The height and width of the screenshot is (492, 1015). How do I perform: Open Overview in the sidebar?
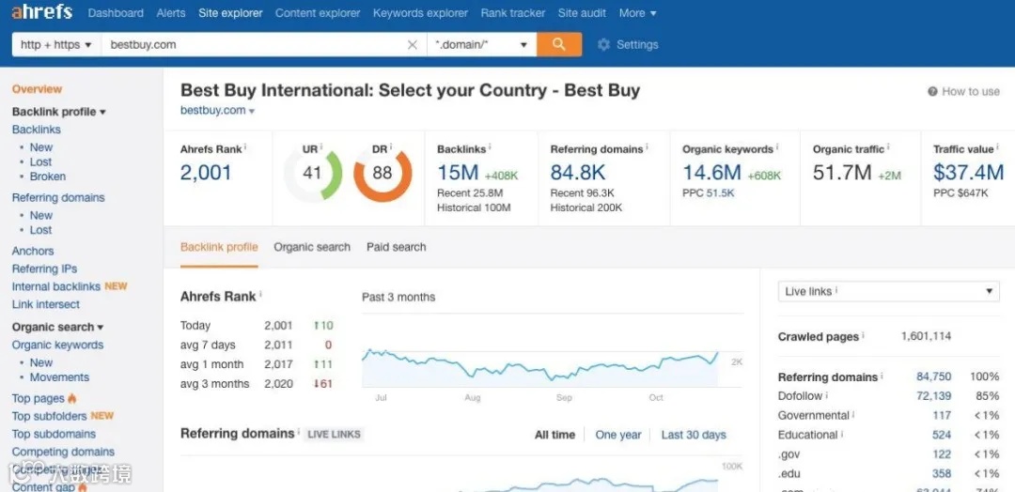tap(37, 89)
